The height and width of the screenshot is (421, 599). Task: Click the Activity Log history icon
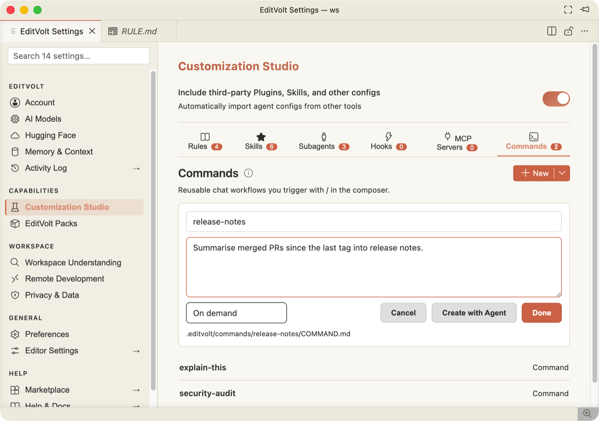15,168
